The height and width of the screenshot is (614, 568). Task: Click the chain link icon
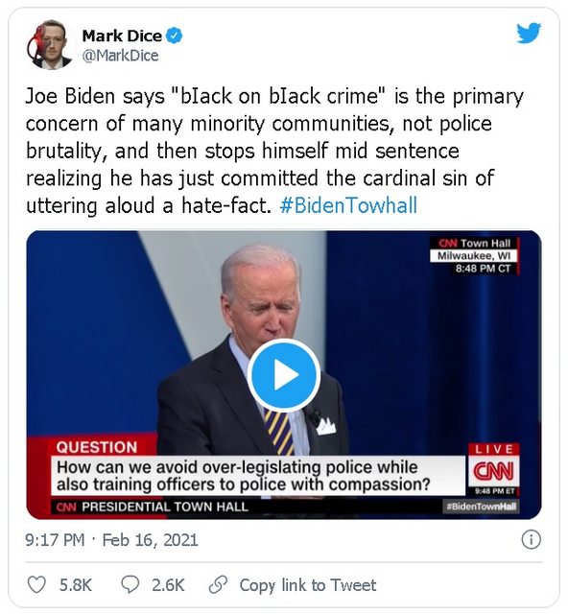tap(218, 584)
